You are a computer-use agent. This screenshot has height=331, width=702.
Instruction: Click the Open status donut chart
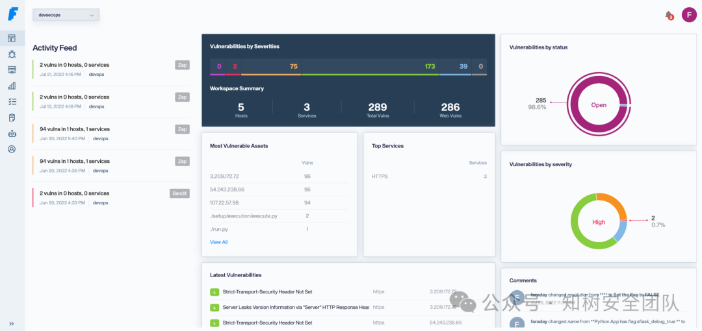coord(599,104)
